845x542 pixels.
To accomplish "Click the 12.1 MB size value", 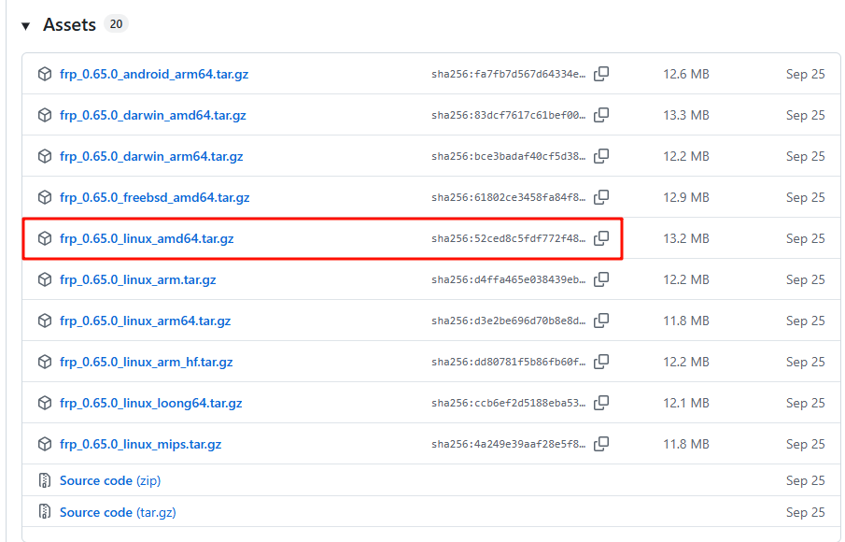I will click(686, 403).
